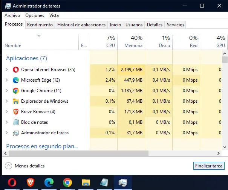Screen dimensions: 228x190
Task: Switch to Historial de aplicaciones tab
Action: (81, 25)
